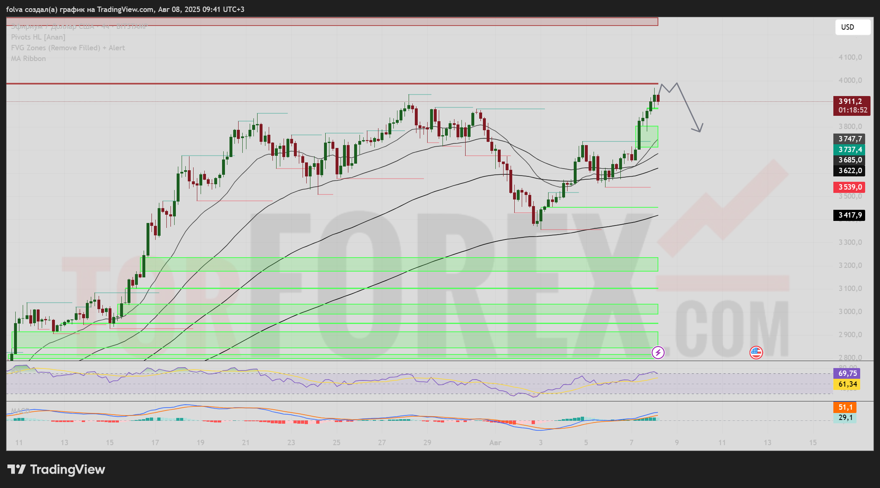This screenshot has height=488, width=880.
Task: Click the orange MACD value 51,1
Action: coord(845,407)
